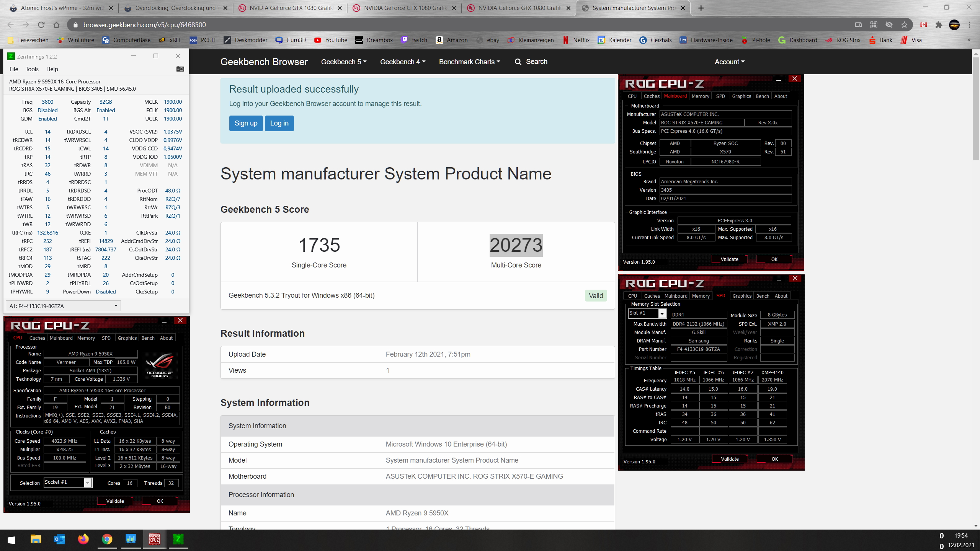
Task: Open a new browser tab
Action: [x=701, y=8]
